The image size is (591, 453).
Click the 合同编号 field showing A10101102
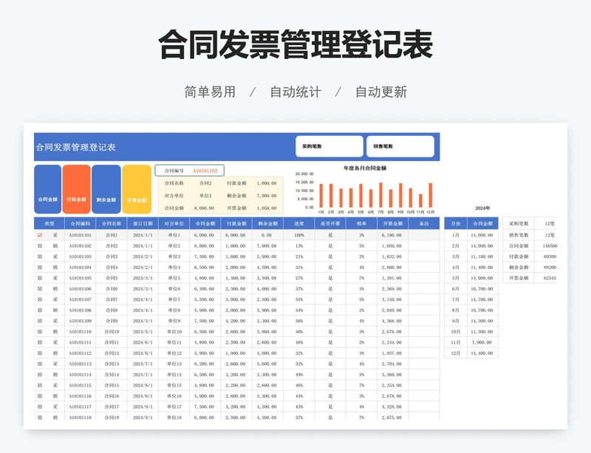click(190, 171)
